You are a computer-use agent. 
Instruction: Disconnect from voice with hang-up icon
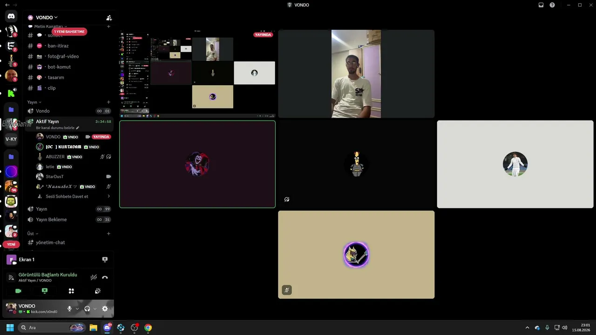click(x=105, y=277)
